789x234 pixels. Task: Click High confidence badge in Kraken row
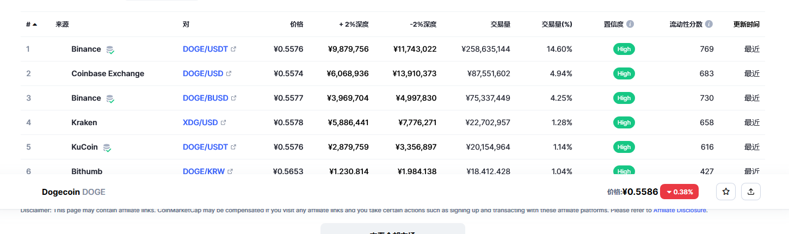pos(624,122)
